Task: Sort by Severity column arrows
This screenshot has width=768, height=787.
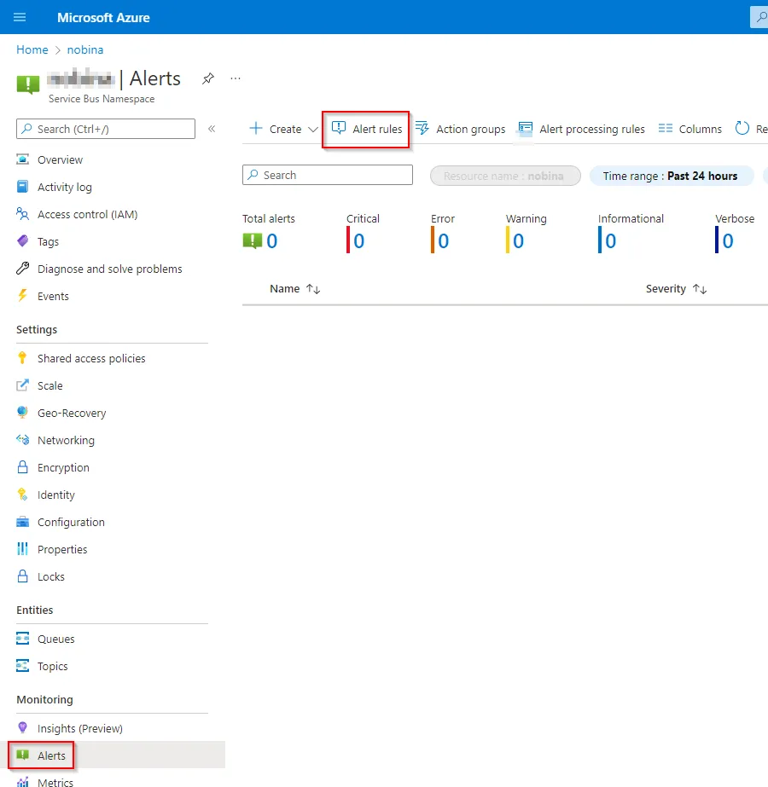Action: [x=700, y=288]
